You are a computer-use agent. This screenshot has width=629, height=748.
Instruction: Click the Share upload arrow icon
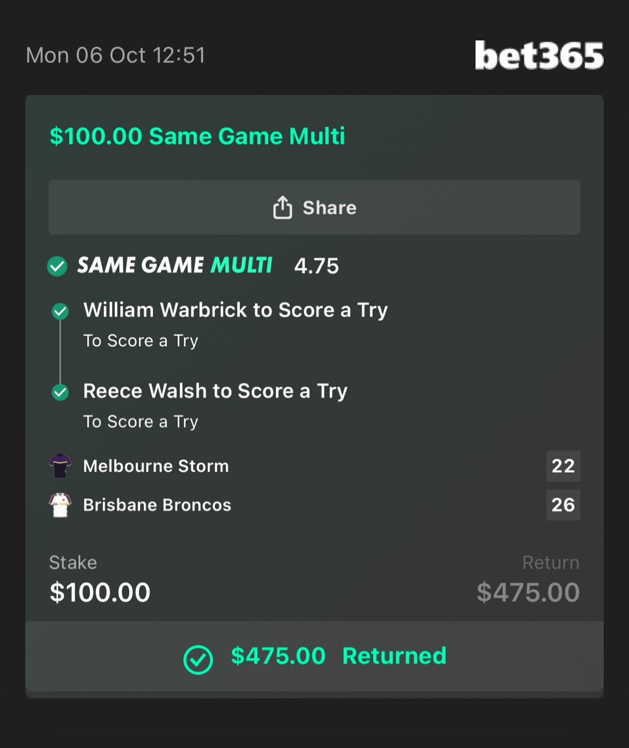(x=282, y=207)
